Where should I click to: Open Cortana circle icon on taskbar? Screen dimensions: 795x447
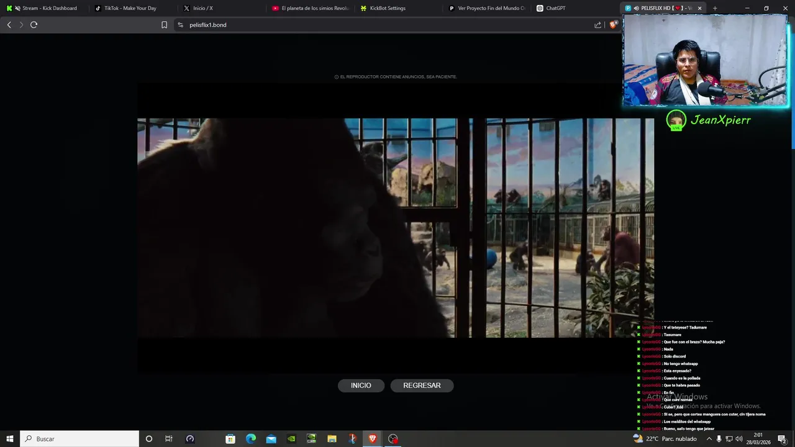148,439
